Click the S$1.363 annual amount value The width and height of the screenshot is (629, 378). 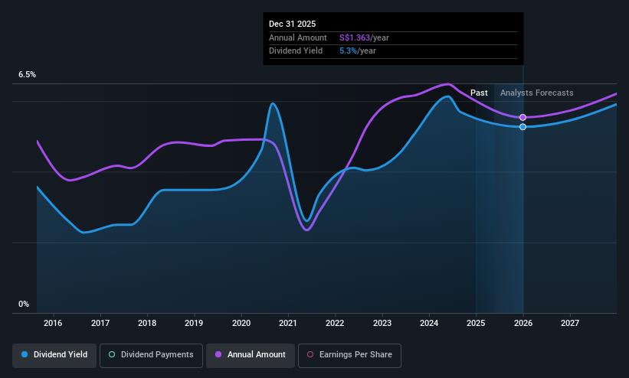point(355,37)
